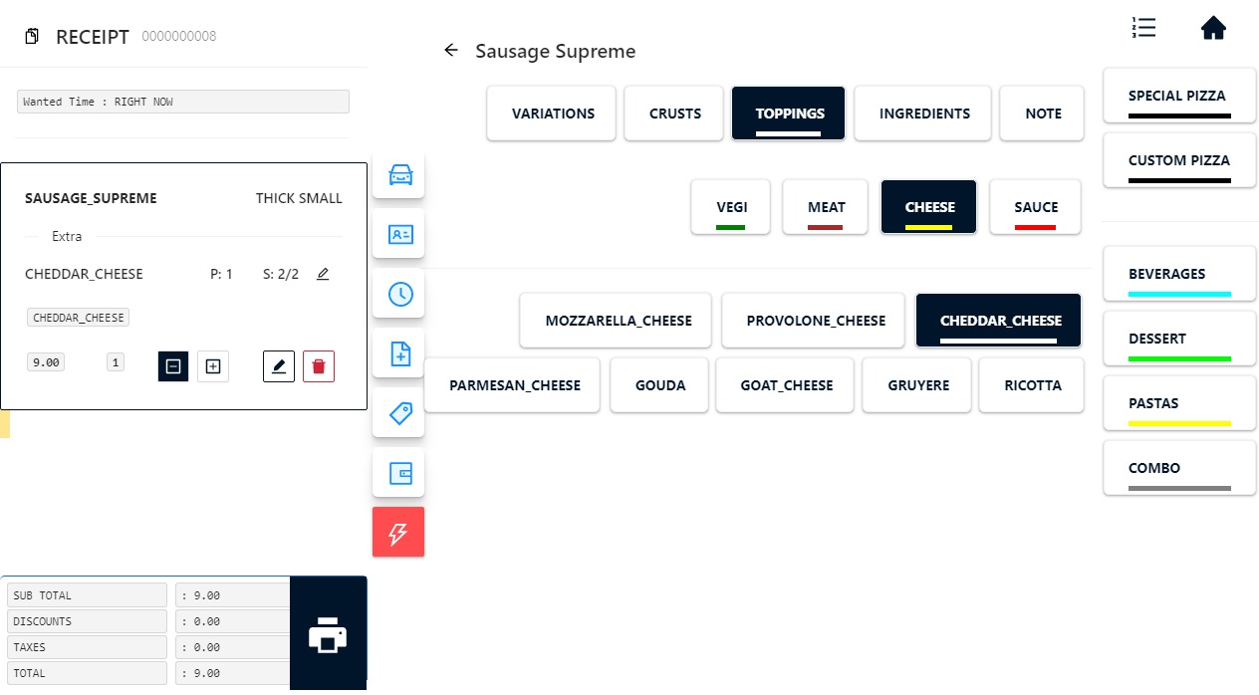Open the BEVERAGES category
Viewport: 1259px width, 695px height.
click(x=1179, y=274)
